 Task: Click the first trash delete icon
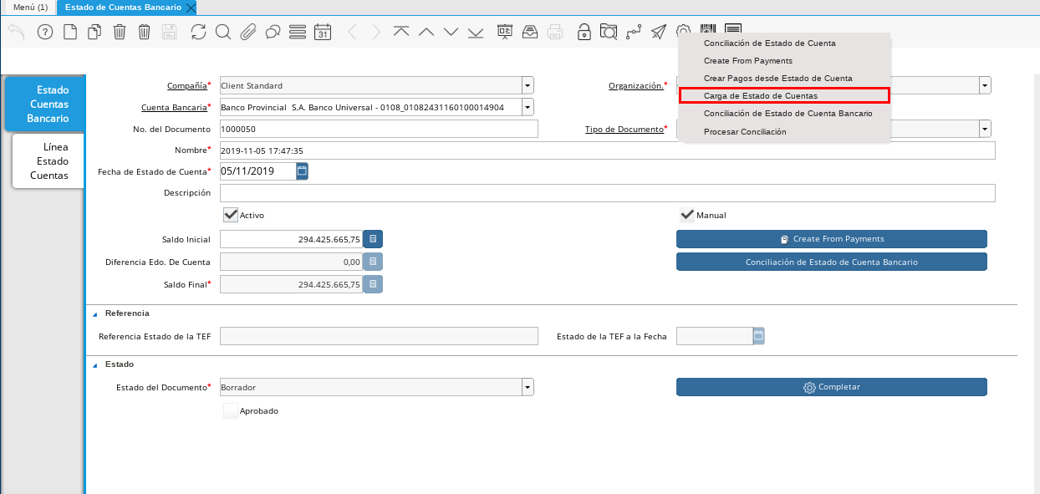(120, 32)
